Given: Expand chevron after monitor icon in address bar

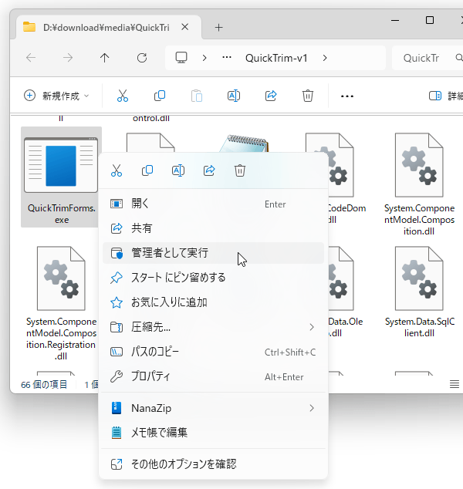Looking at the screenshot, I should tap(204, 58).
